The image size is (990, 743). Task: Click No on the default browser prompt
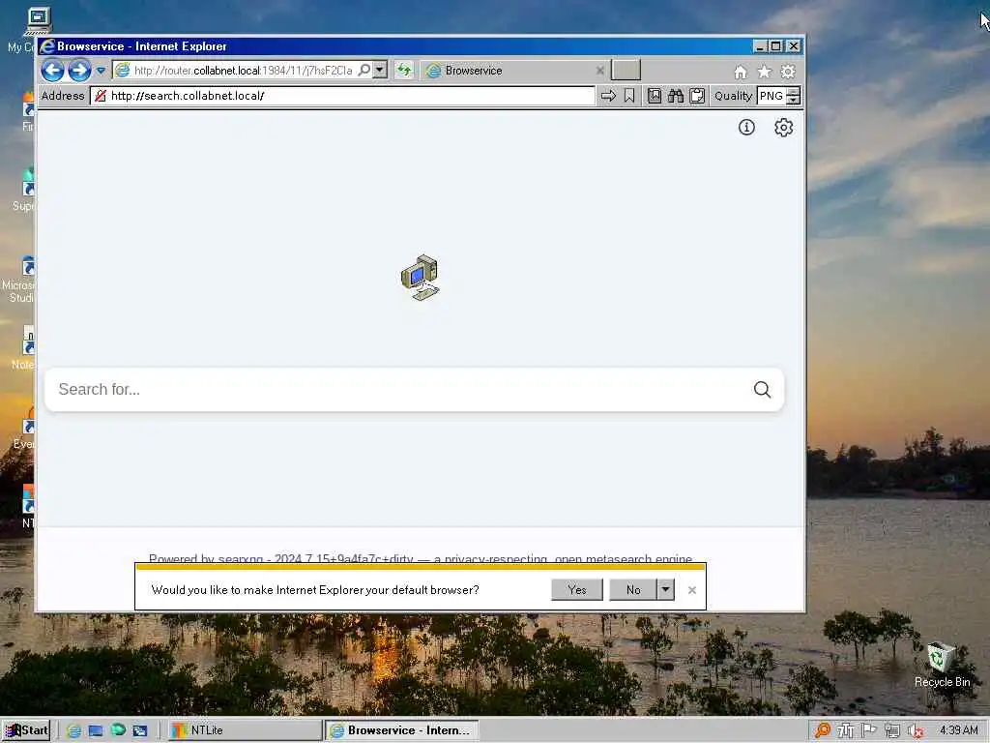tap(633, 590)
